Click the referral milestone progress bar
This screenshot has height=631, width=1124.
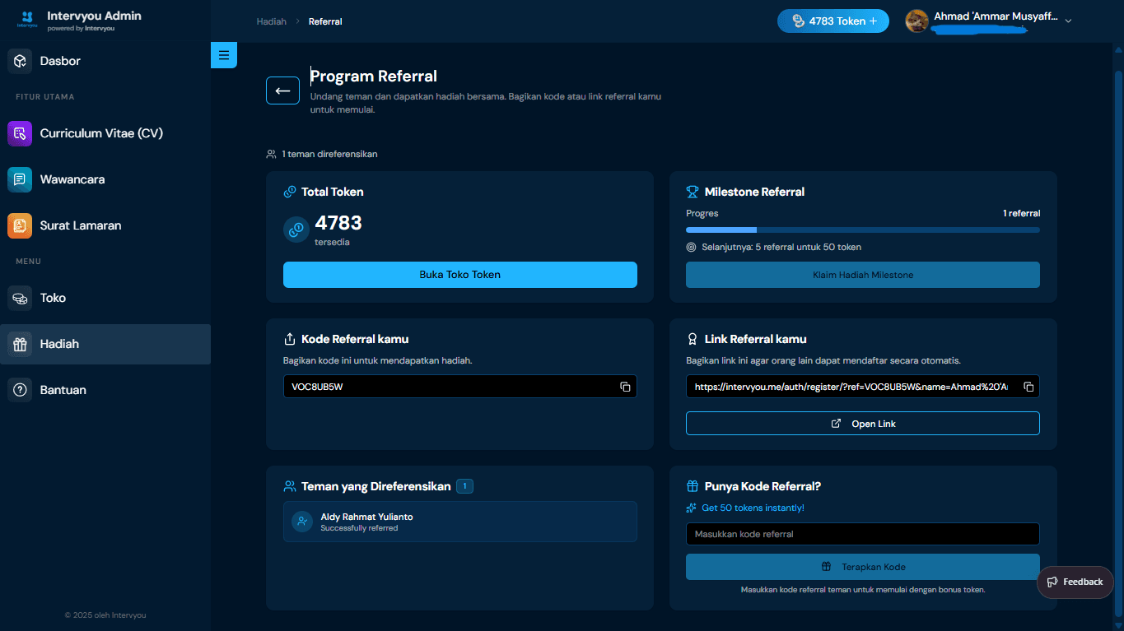863,230
